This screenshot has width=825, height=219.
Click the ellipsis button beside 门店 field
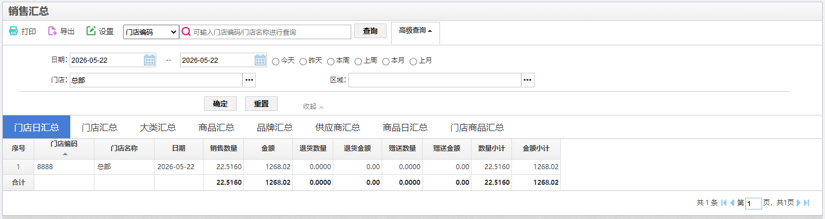[249, 80]
